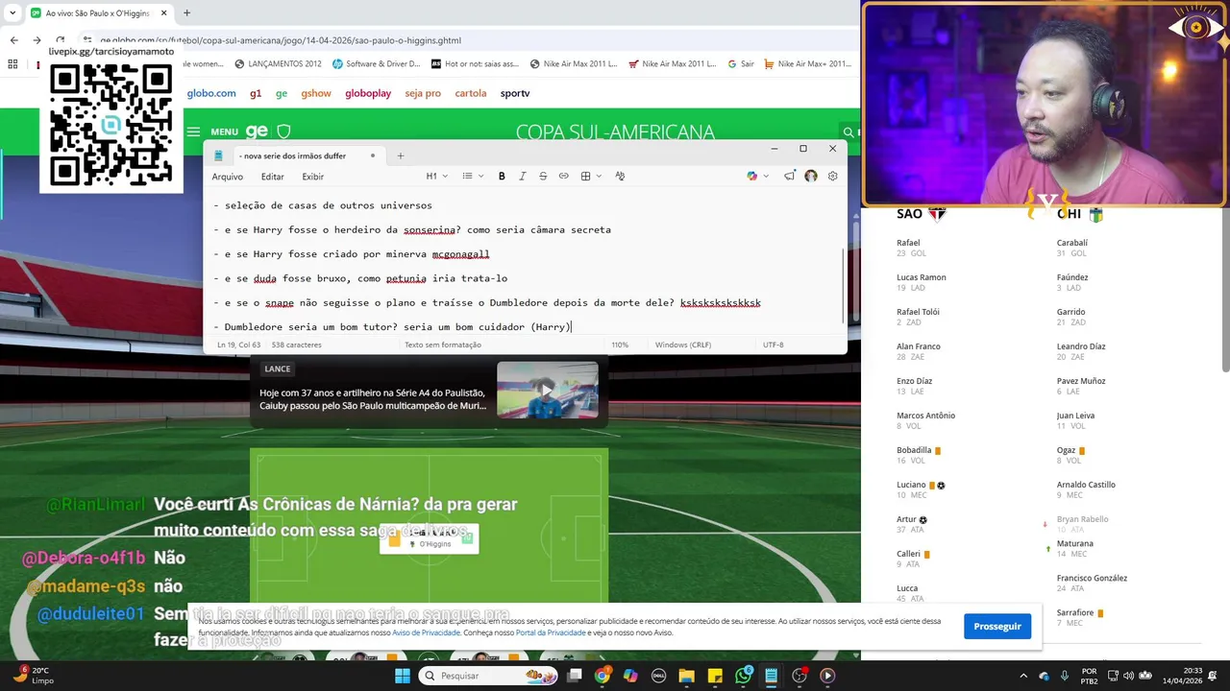
Task: Click player Luciano in São Paulo lineup
Action: coord(911,485)
